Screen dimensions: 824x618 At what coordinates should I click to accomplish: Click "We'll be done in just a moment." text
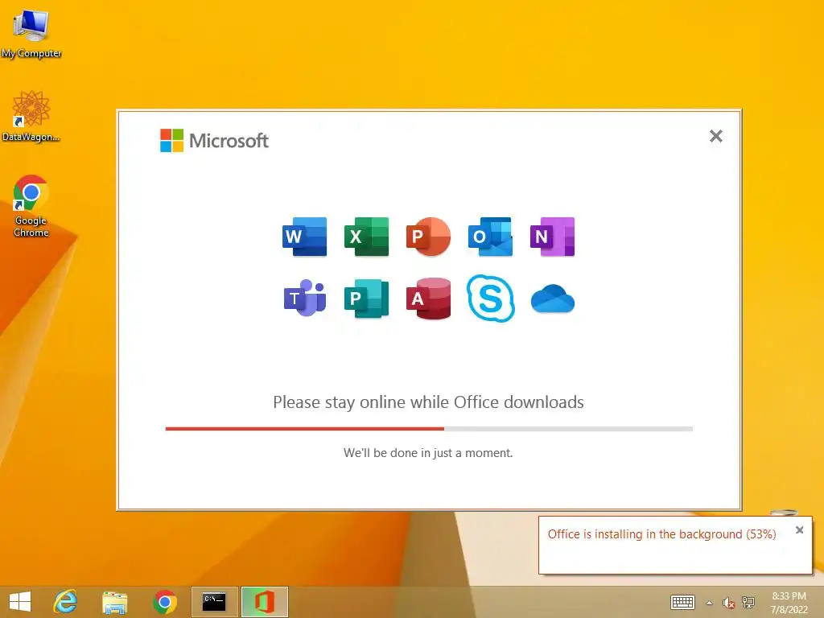click(428, 453)
